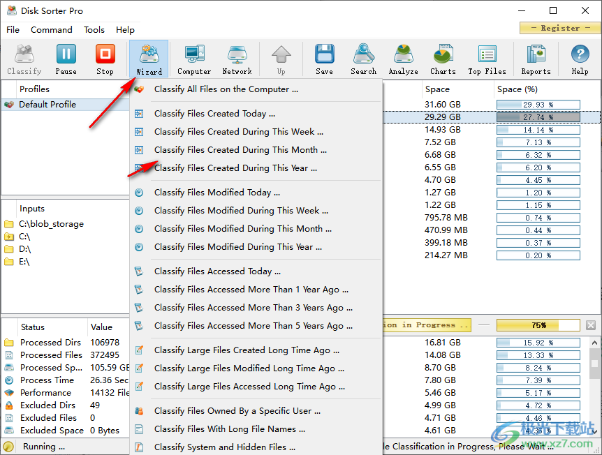
Task: Open the Search tool
Action: 364,59
